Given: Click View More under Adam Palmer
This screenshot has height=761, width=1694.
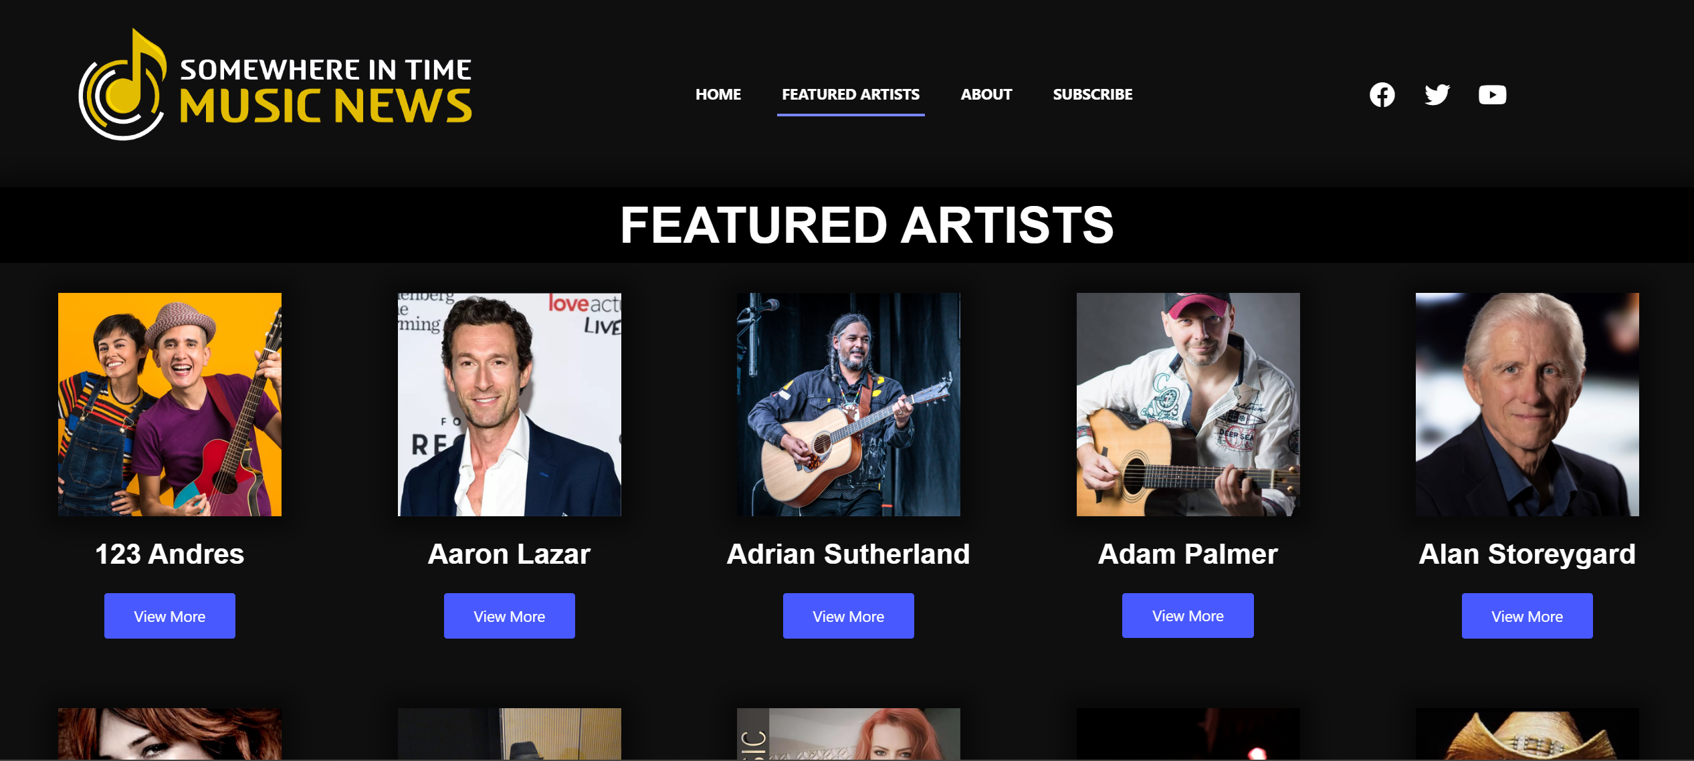Looking at the screenshot, I should pos(1188,615).
